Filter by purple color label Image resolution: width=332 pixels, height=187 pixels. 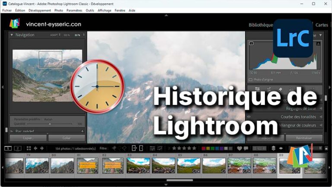pos(221,149)
